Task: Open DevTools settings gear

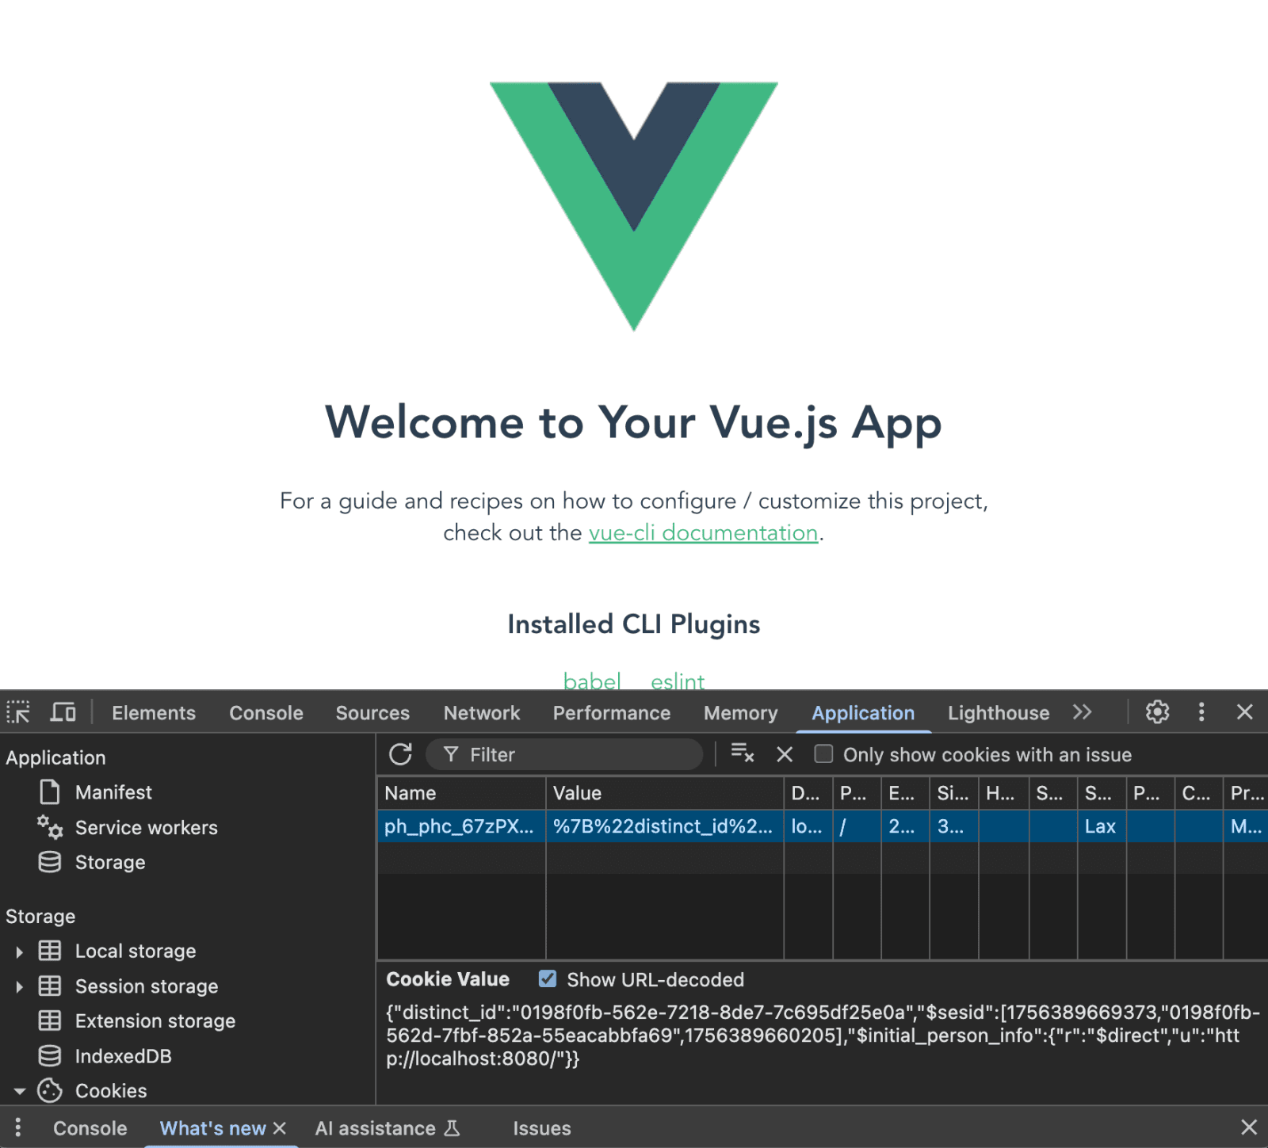Action: [1157, 712]
